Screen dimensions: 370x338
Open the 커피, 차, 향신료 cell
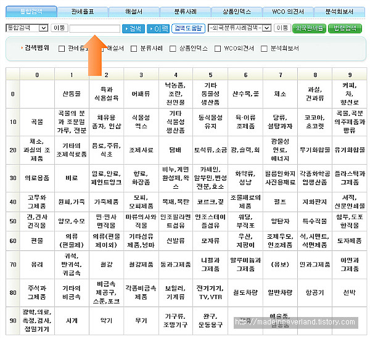coord(350,94)
